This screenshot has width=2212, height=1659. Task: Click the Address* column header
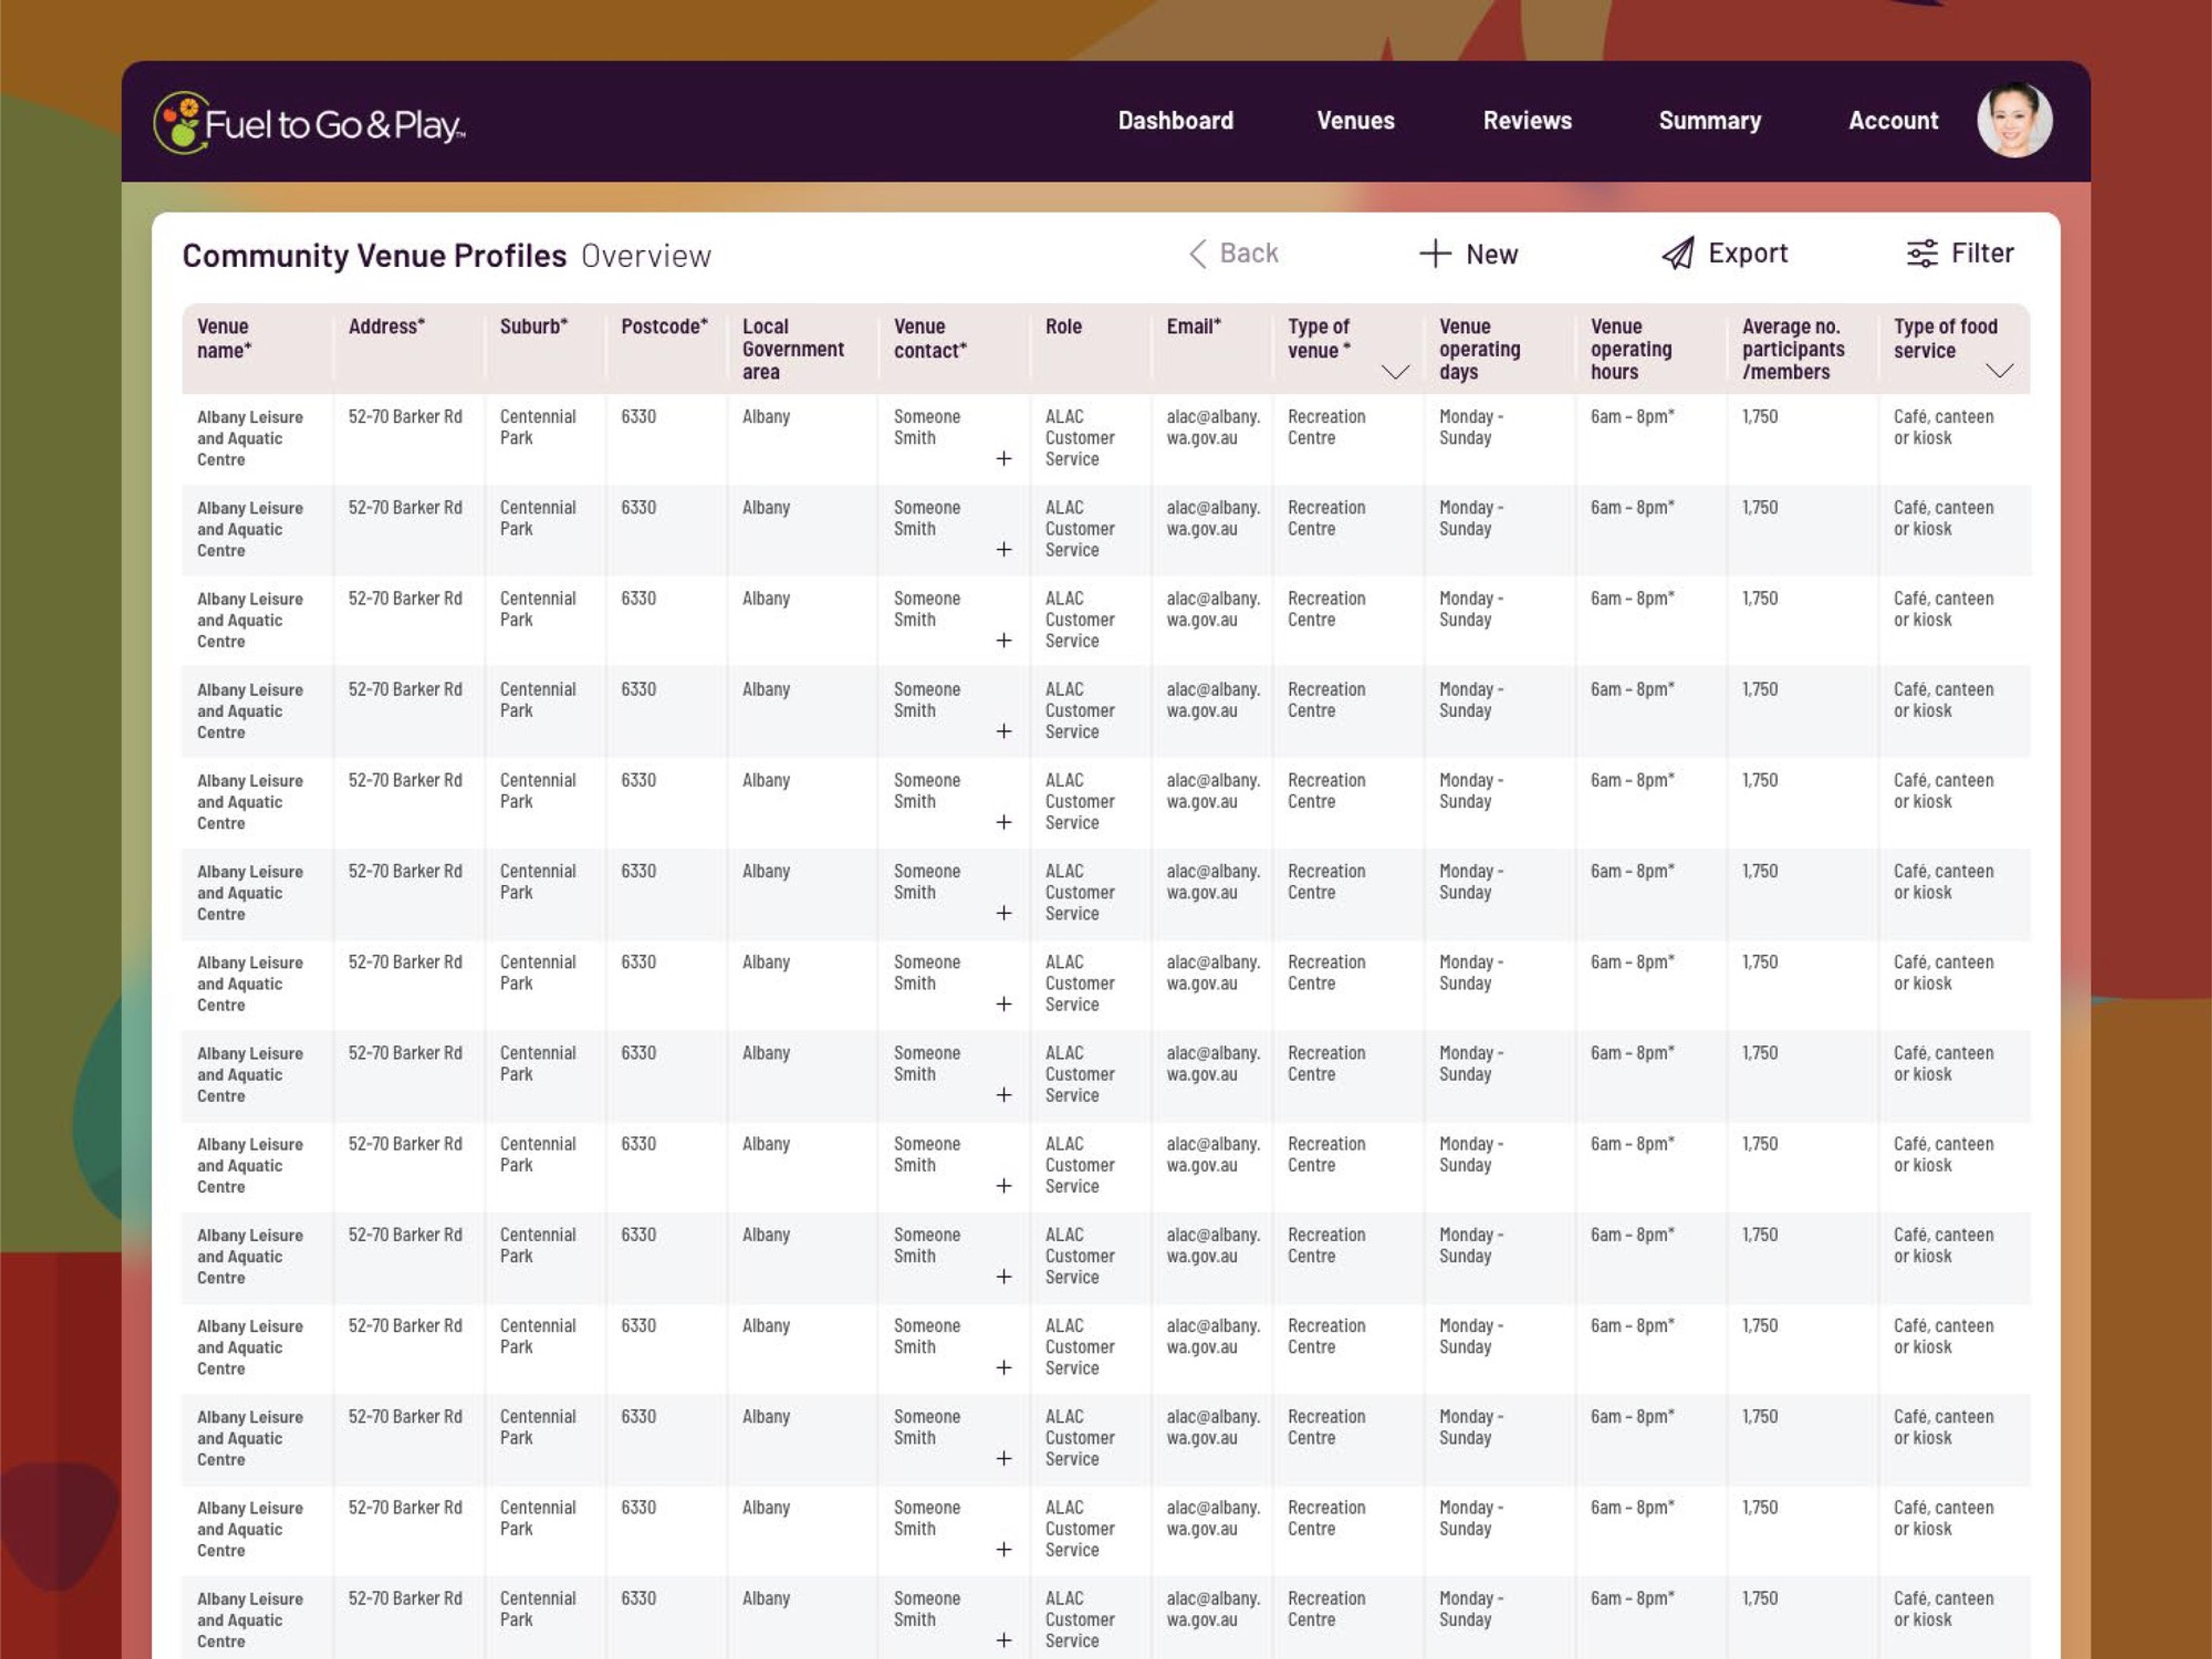click(386, 327)
